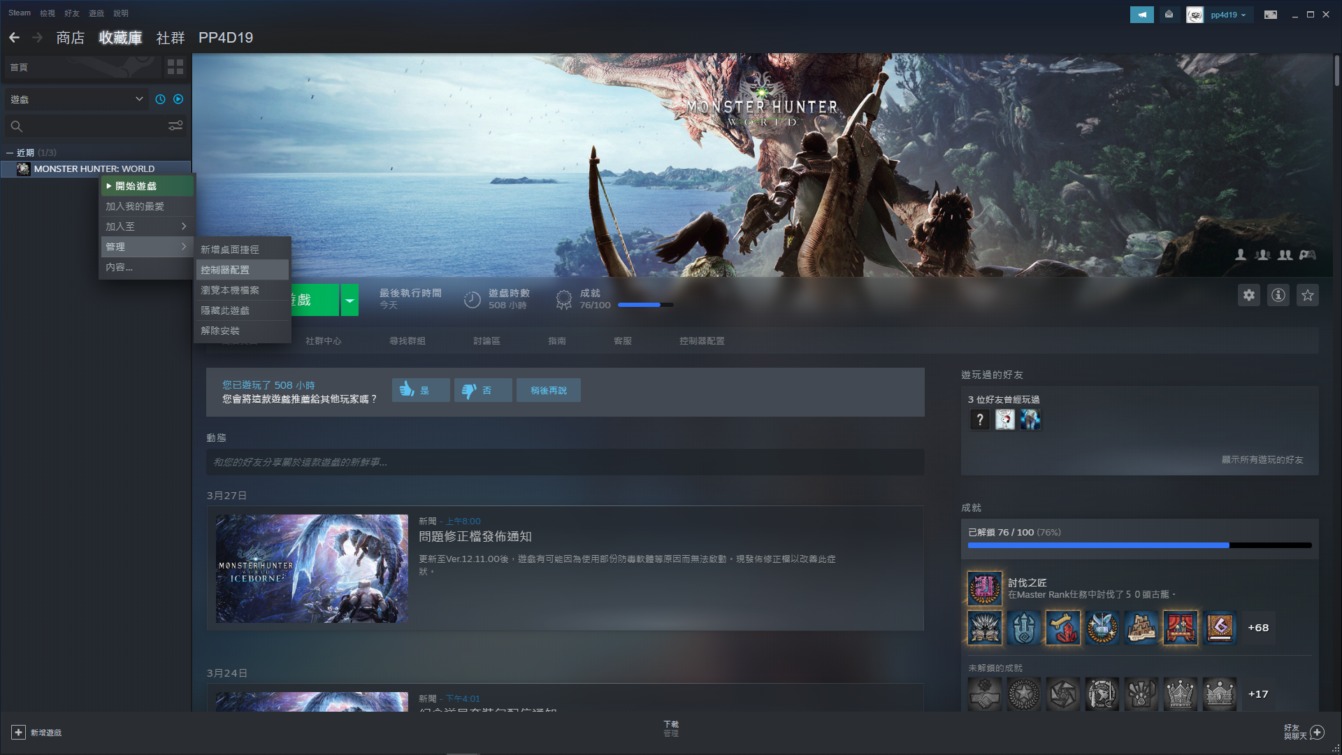Screen dimensions: 1342x755
Task: Open friends and chat plus icon
Action: point(1318,733)
